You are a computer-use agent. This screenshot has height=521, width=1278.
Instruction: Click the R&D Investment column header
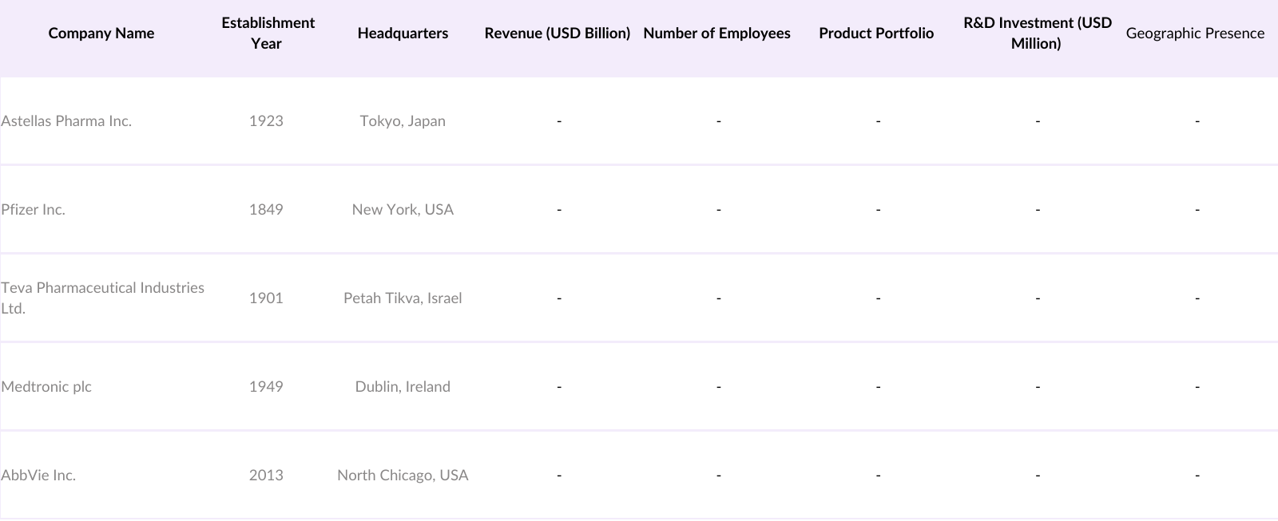click(1037, 34)
